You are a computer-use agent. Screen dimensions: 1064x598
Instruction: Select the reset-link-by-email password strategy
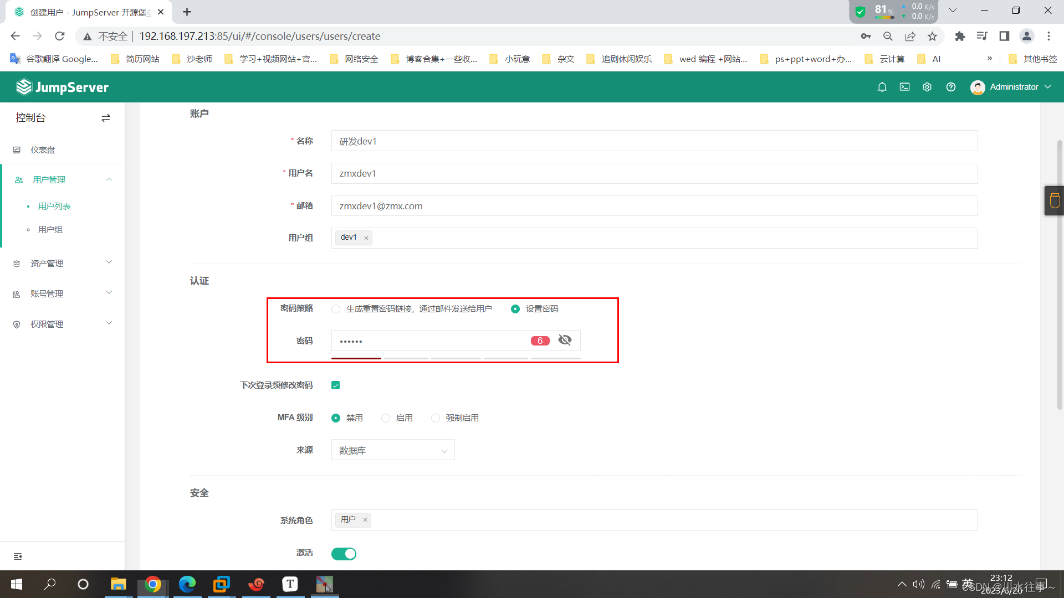tap(336, 309)
